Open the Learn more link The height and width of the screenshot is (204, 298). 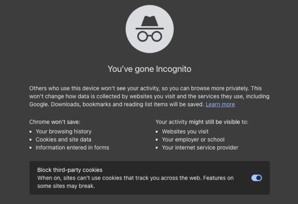click(x=220, y=104)
